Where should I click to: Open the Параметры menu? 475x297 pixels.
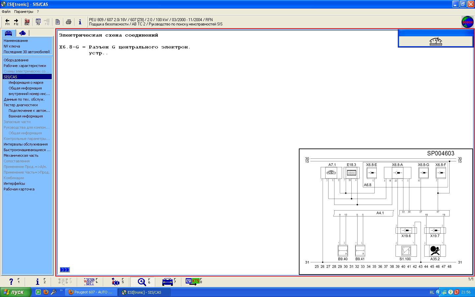tap(24, 12)
